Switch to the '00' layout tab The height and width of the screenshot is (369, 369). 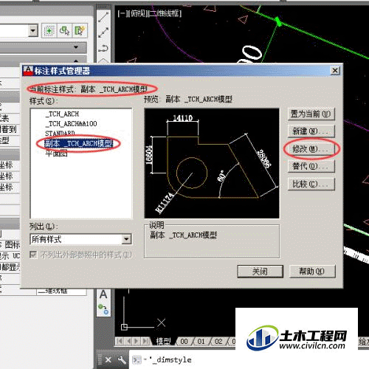[184, 341]
